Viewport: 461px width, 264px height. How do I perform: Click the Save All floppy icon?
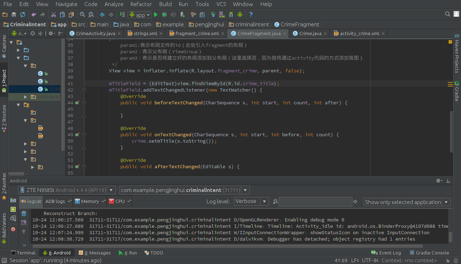(14, 15)
